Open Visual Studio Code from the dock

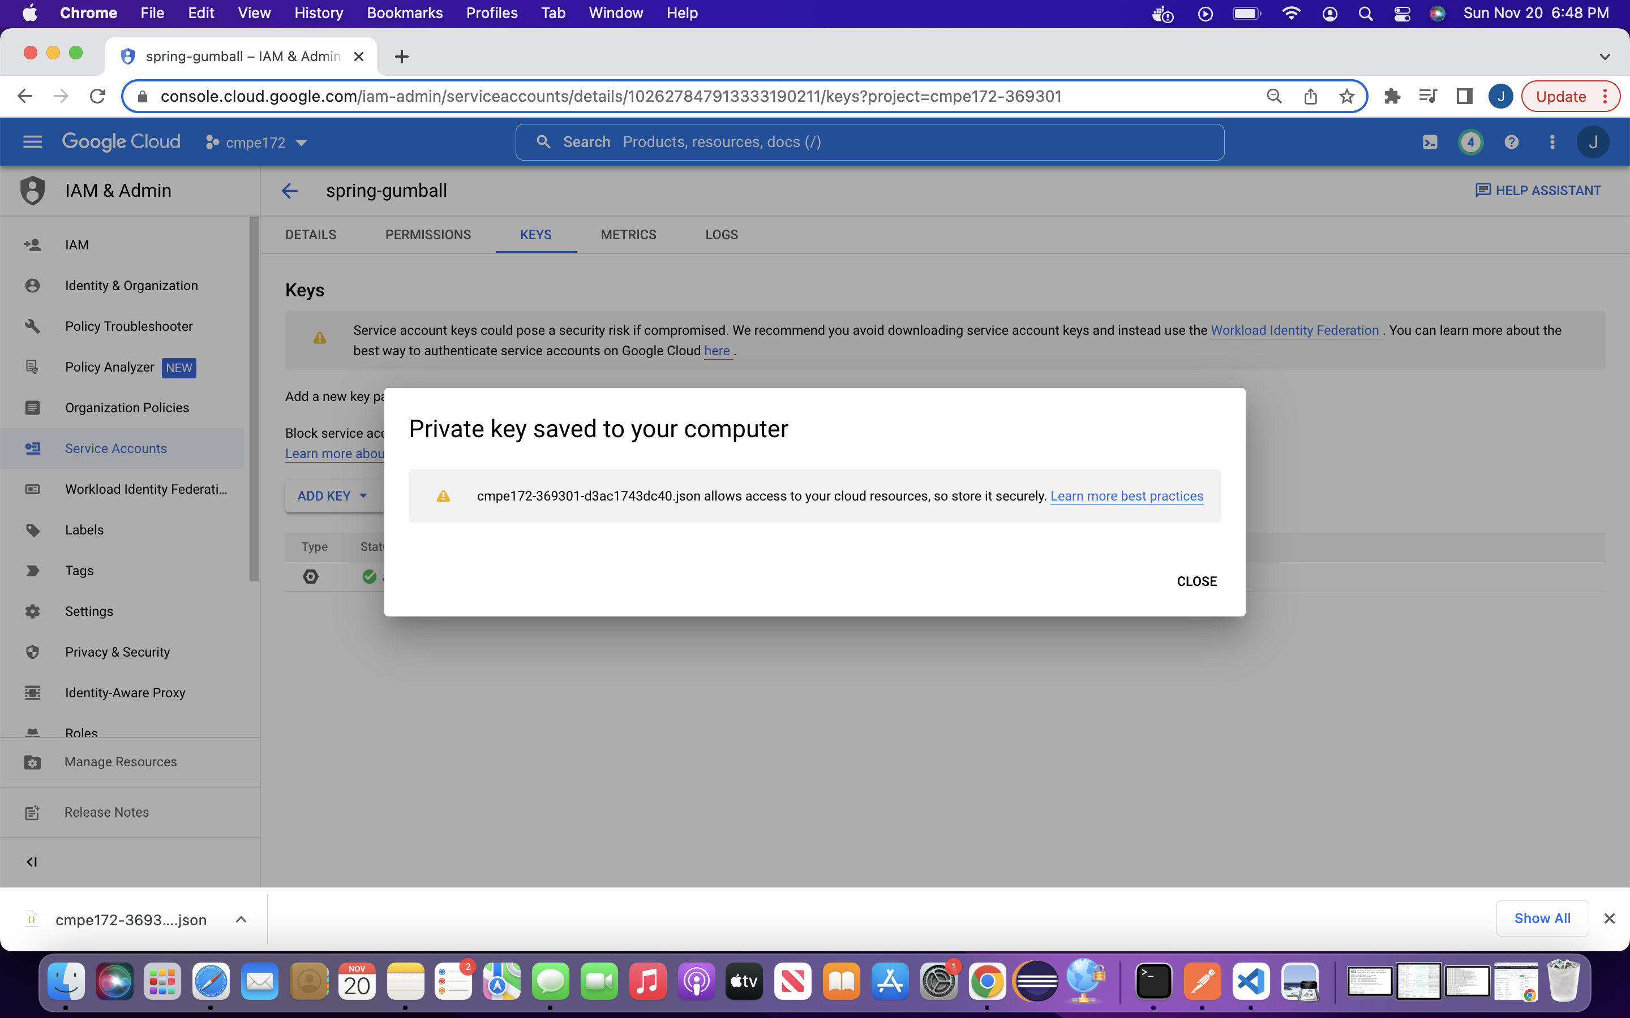[1251, 982]
